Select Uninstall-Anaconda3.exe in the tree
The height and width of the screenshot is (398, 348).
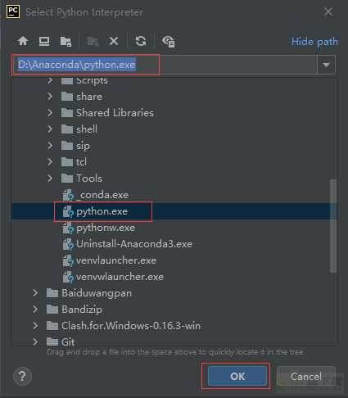[x=128, y=244]
